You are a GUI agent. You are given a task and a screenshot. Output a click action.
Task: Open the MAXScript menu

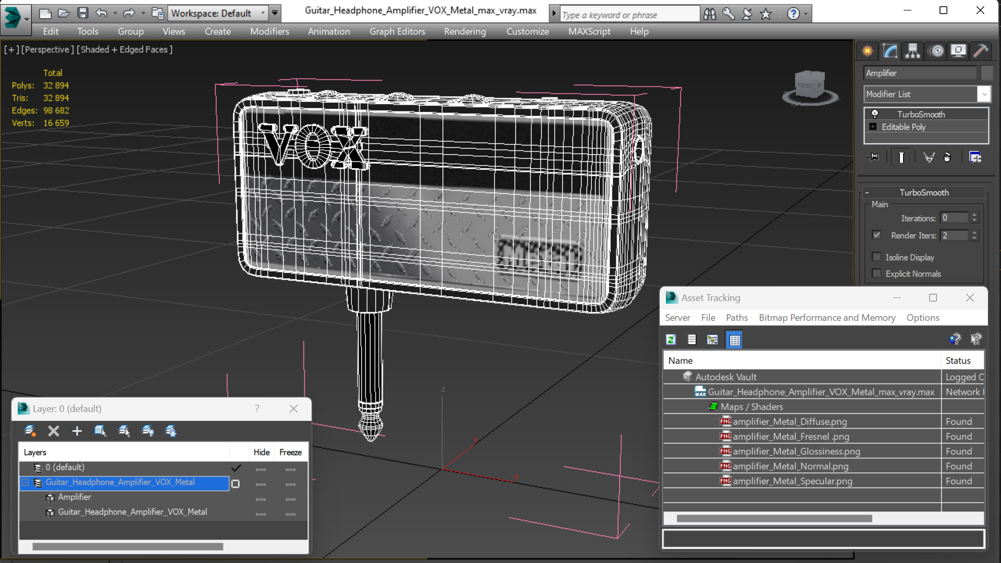[589, 31]
